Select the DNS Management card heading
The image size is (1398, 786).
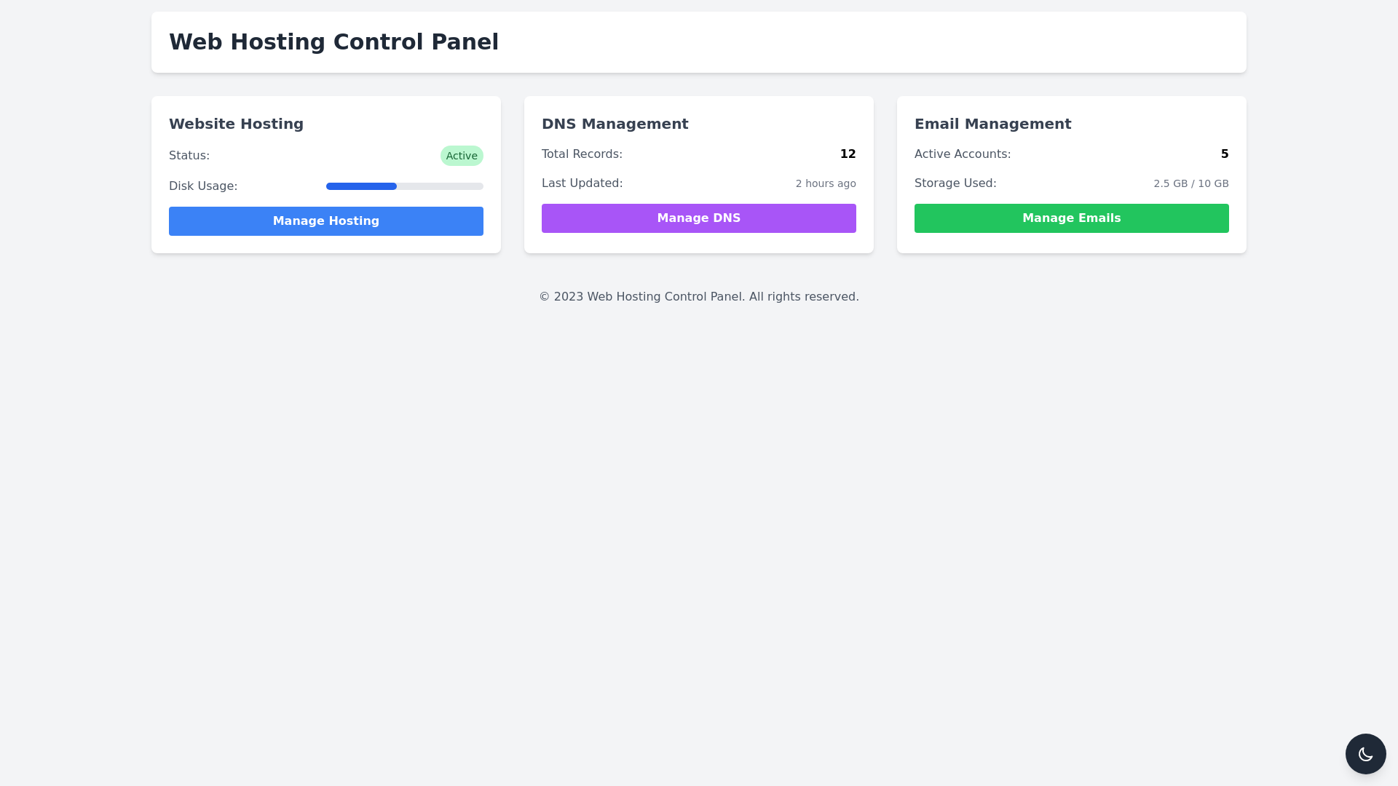tap(615, 124)
